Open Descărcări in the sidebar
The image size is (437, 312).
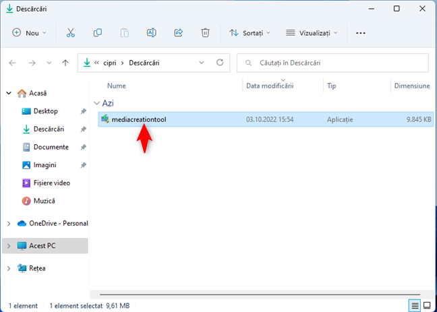tap(49, 129)
